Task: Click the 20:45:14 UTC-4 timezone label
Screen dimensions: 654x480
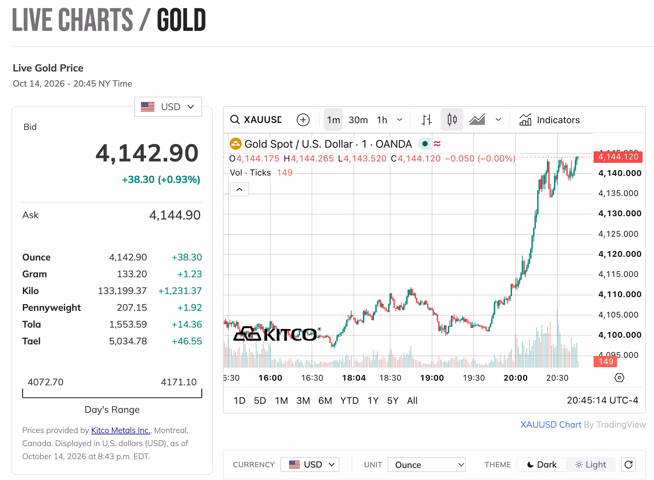Action: [603, 400]
